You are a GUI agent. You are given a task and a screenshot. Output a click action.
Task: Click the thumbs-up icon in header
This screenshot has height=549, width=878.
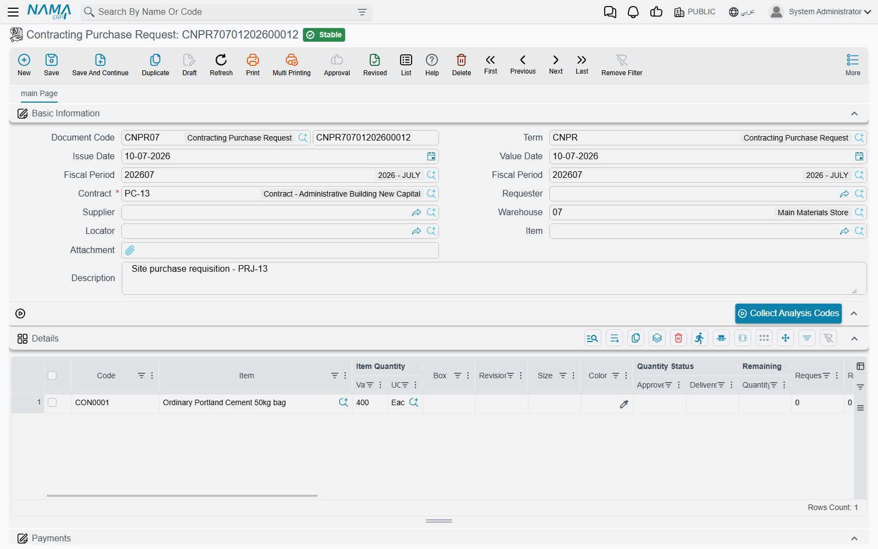pos(656,12)
